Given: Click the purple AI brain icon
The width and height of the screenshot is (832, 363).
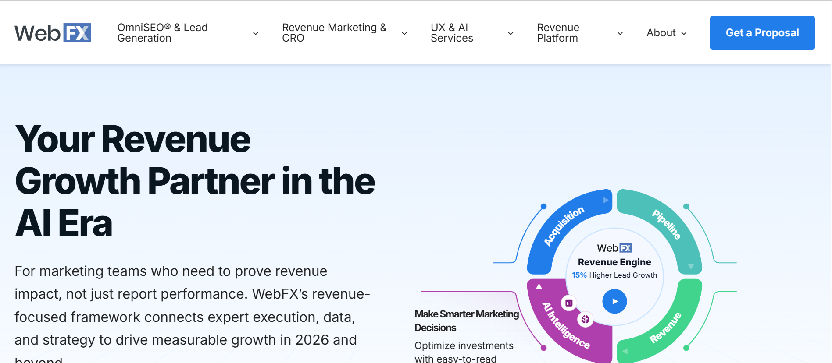Looking at the screenshot, I should click(585, 320).
